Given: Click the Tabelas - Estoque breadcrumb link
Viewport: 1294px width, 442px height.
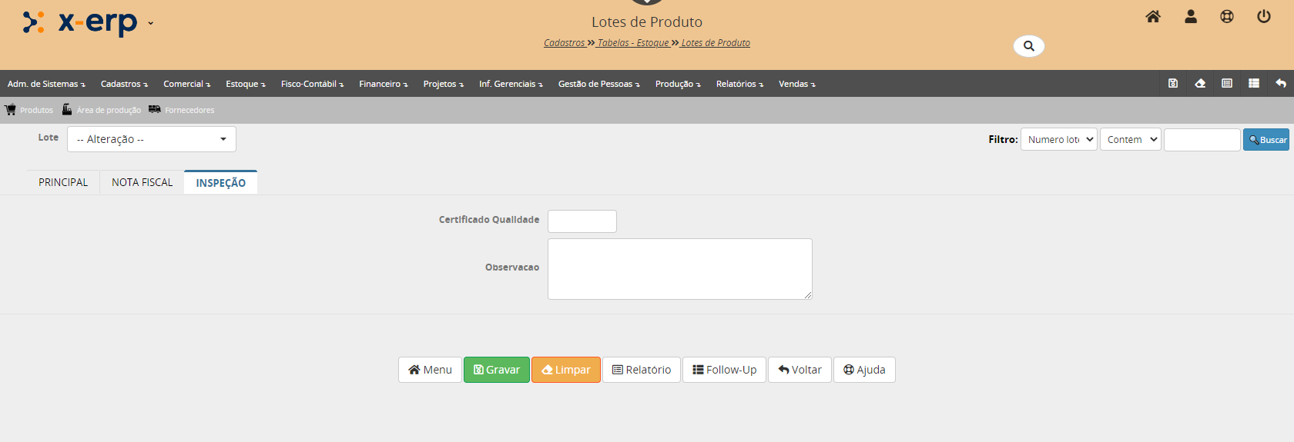Looking at the screenshot, I should 633,43.
